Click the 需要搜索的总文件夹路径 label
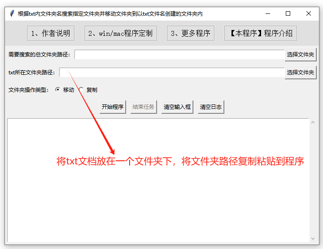Image resolution: width=323 pixels, height=249 pixels. coord(39,55)
